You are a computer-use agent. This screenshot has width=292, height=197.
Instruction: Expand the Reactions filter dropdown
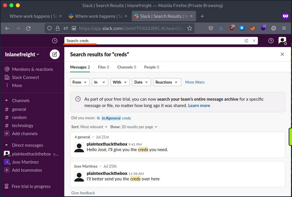pyautogui.click(x=167, y=82)
